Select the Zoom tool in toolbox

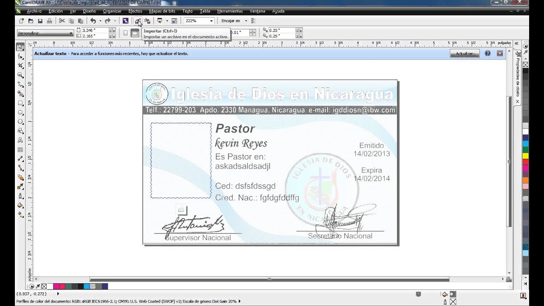pyautogui.click(x=20, y=75)
